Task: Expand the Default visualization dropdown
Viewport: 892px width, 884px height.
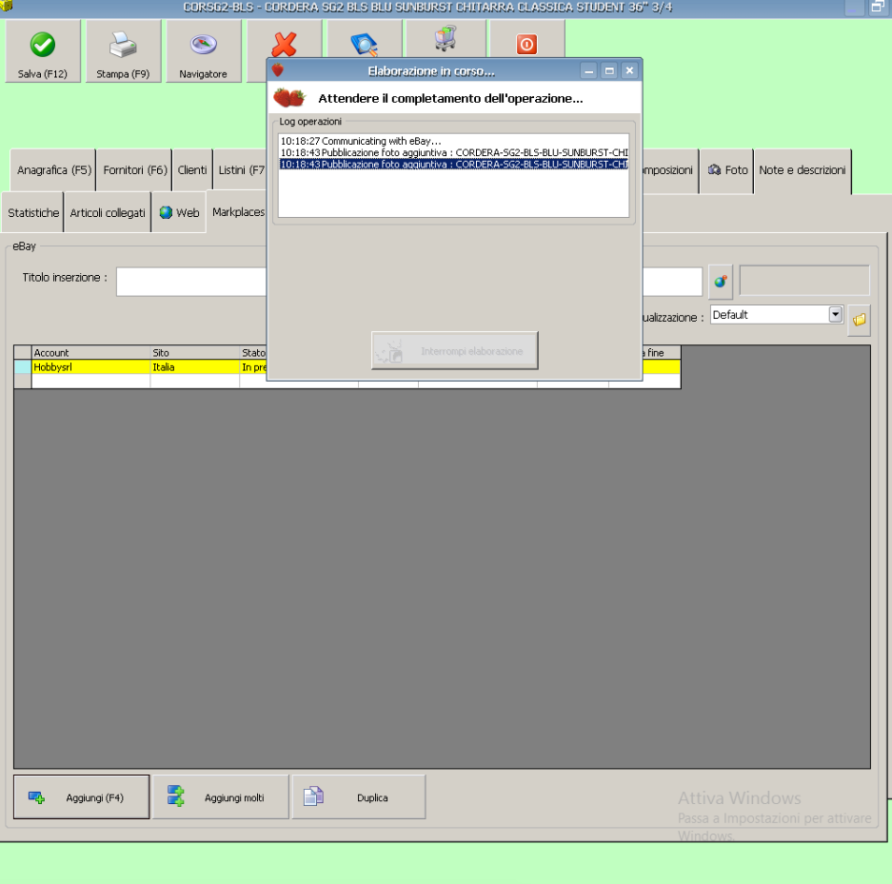Action: pyautogui.click(x=835, y=314)
